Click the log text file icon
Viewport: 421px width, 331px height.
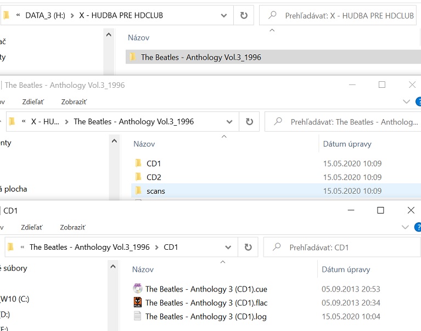click(x=137, y=316)
